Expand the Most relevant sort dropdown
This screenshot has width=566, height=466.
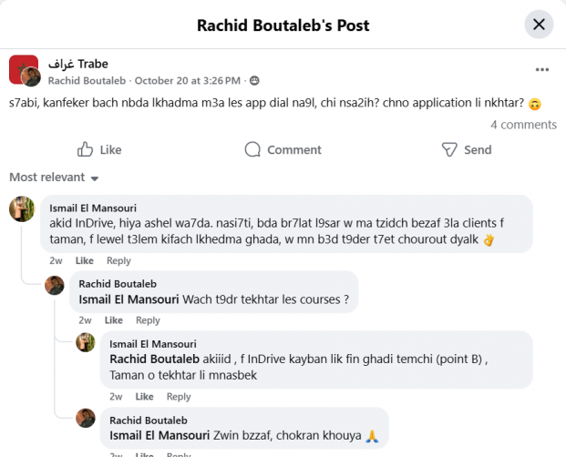click(55, 177)
